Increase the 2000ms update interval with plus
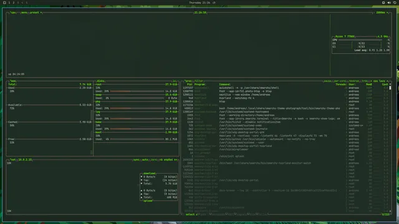 pyautogui.click(x=388, y=12)
